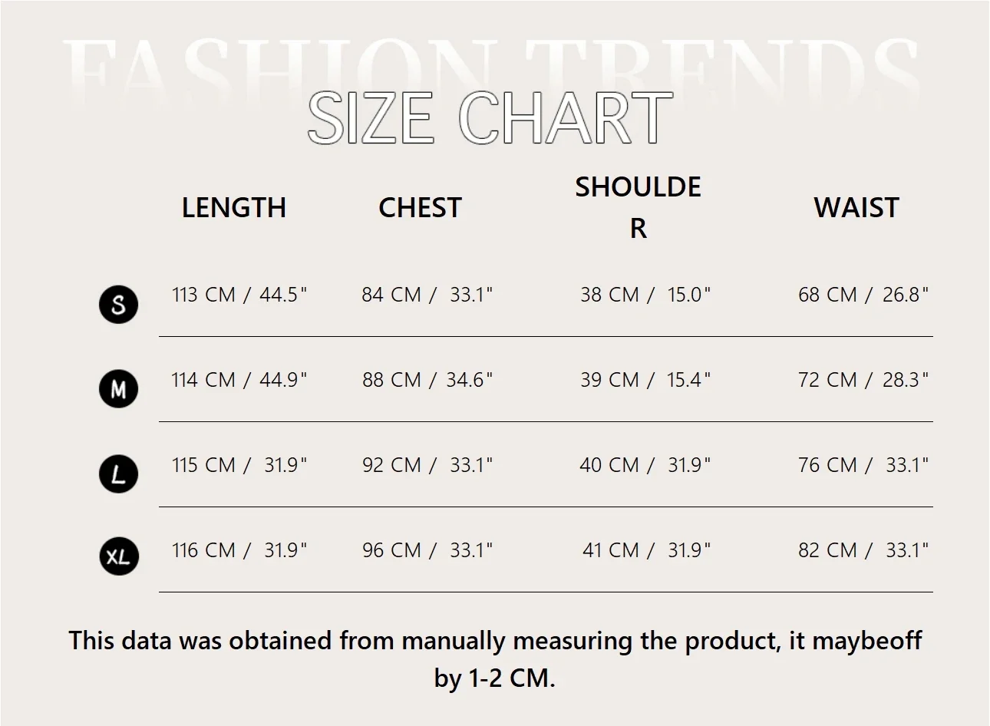
Task: Click the SIZE CHART title
Action: [x=490, y=118]
